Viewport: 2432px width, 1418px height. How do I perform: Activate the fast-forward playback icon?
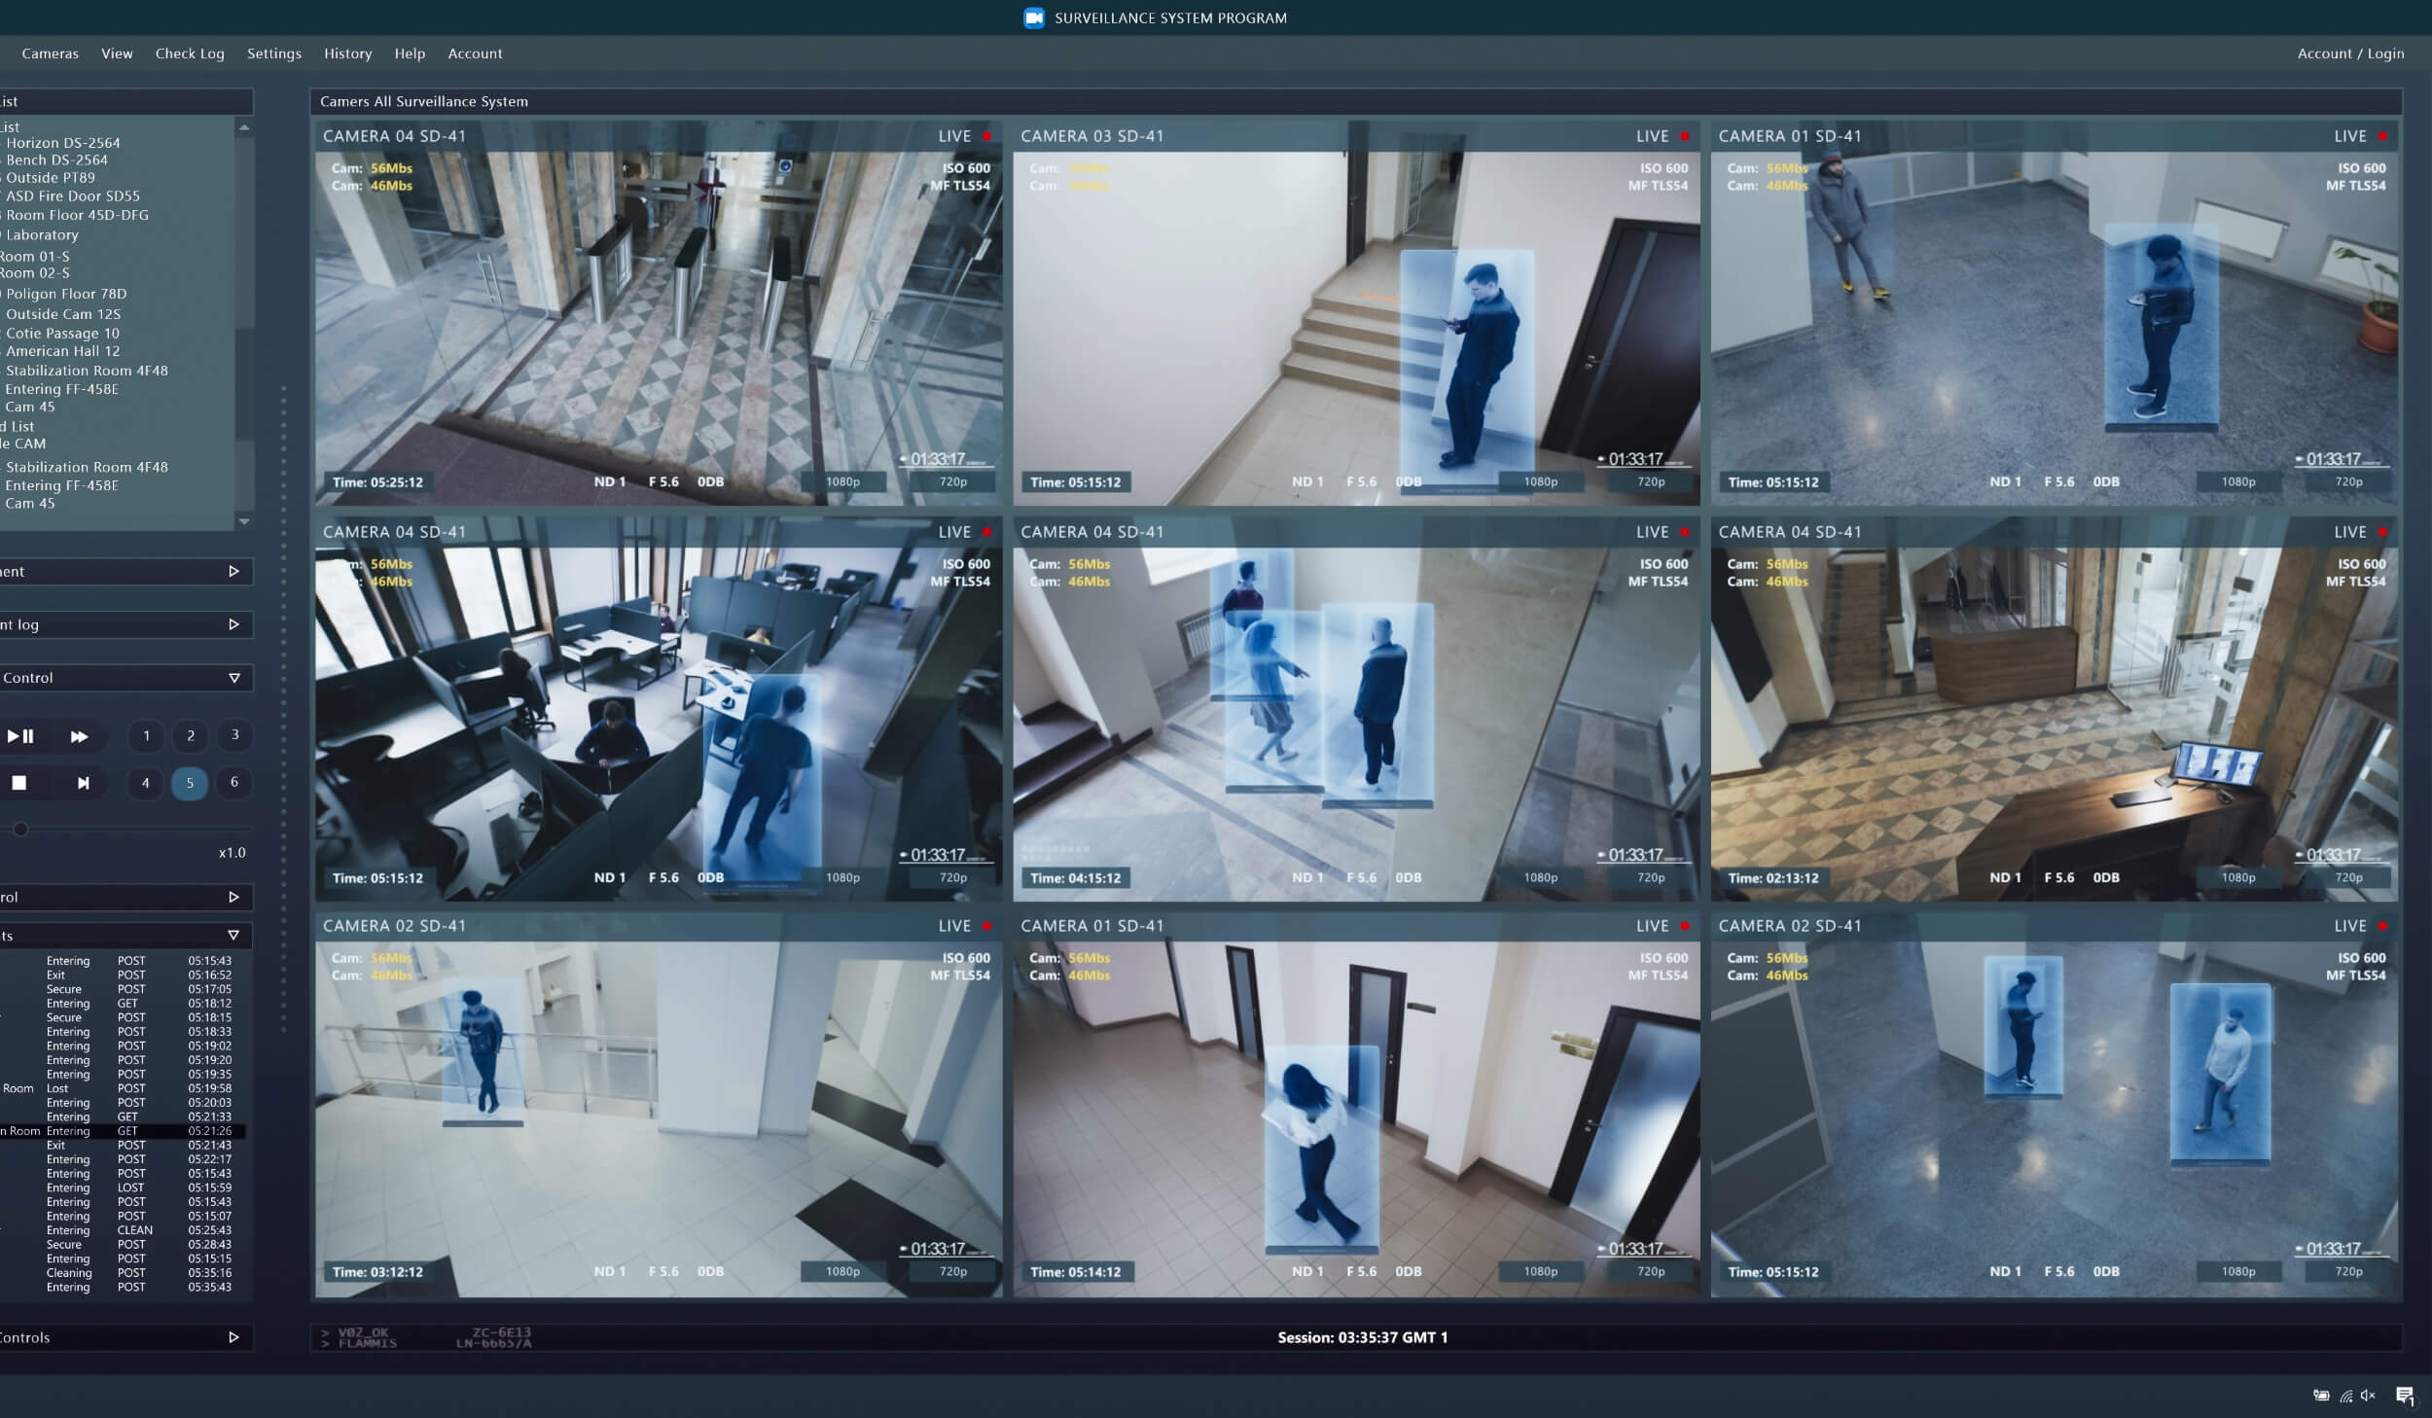pyautogui.click(x=80, y=736)
